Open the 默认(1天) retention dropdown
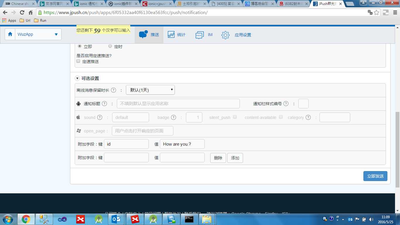This screenshot has height=225, width=400. pos(150,90)
